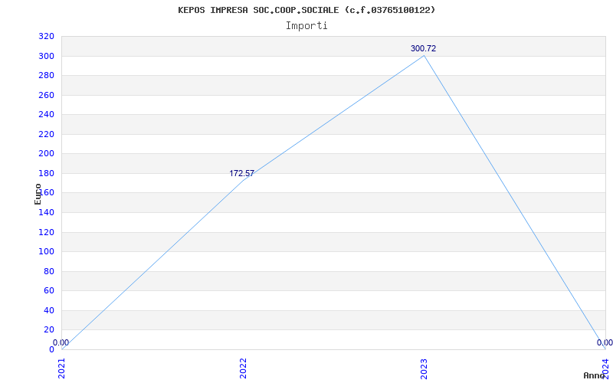Click the 120 y-axis tick label
The width and height of the screenshot is (613, 383).
[x=46, y=233]
